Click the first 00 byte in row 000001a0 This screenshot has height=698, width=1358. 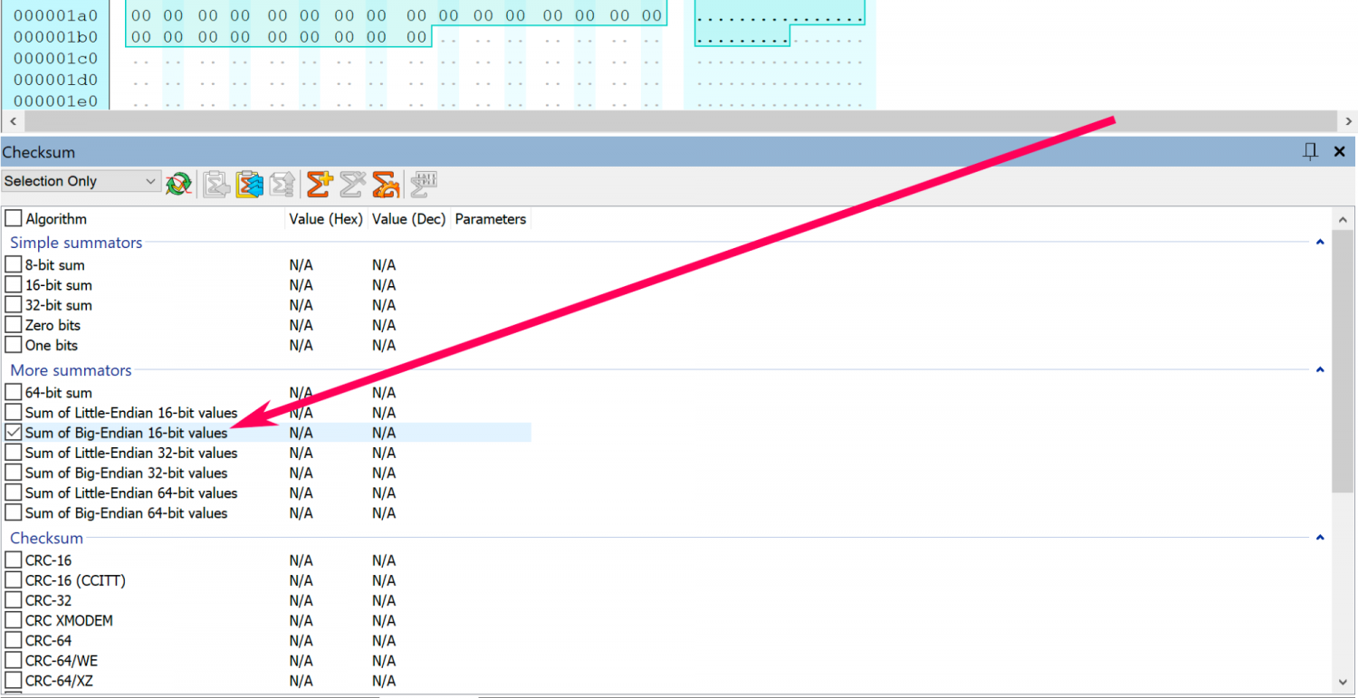point(140,15)
